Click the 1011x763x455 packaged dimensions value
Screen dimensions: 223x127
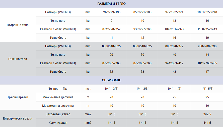pyautogui.click(x=207, y=63)
